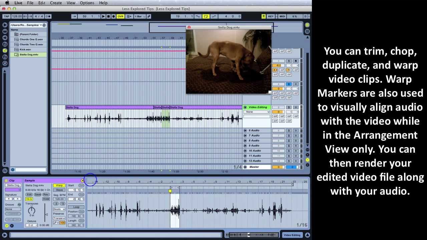Select the active yellow File Browser icon
Screen dimensions: 427x240
click(x=5, y=50)
